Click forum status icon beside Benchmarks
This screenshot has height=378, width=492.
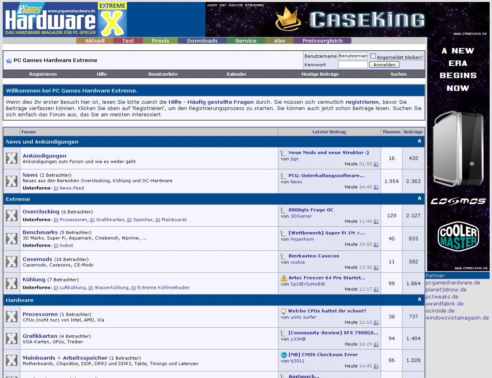[12, 239]
